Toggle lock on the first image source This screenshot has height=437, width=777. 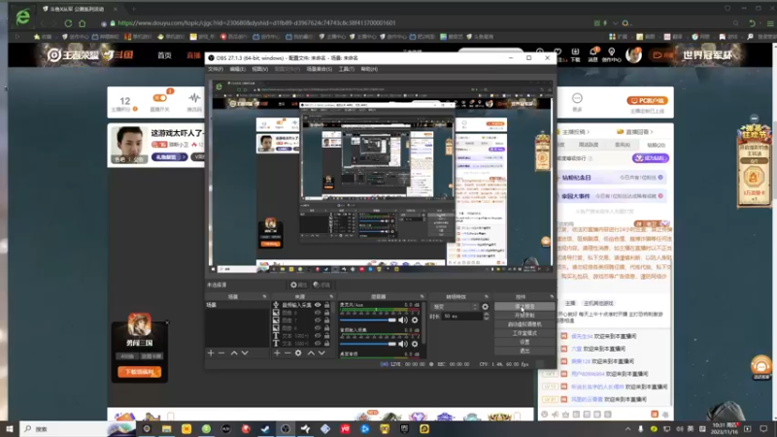click(x=327, y=313)
